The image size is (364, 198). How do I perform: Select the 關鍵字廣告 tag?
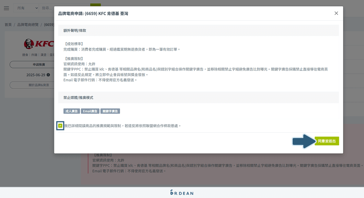pyautogui.click(x=110, y=111)
